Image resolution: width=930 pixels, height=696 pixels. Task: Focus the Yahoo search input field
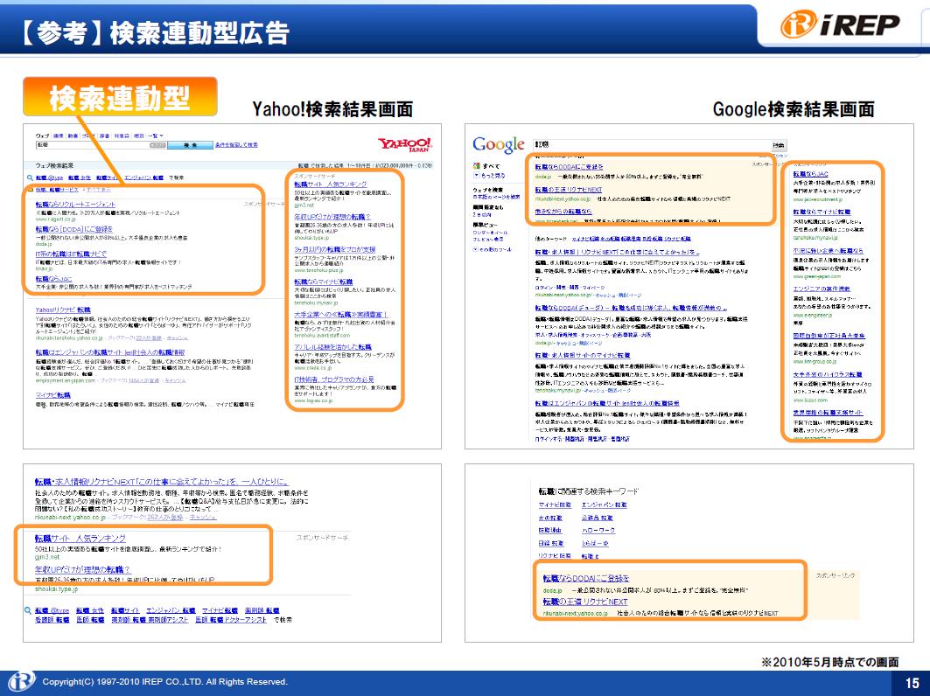coord(101,144)
